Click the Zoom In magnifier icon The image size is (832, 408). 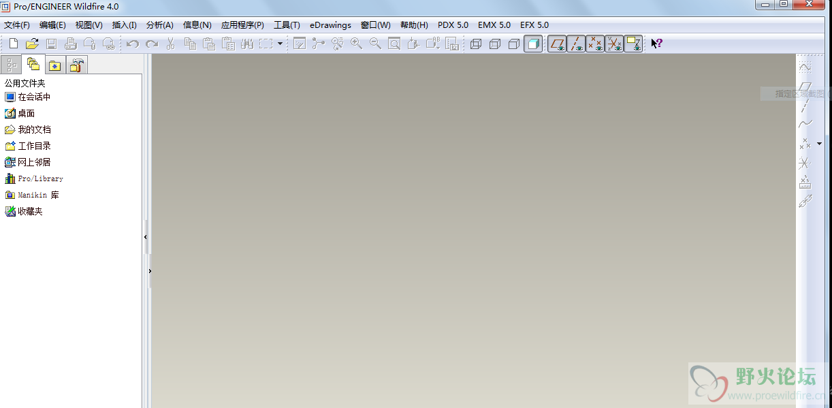356,44
